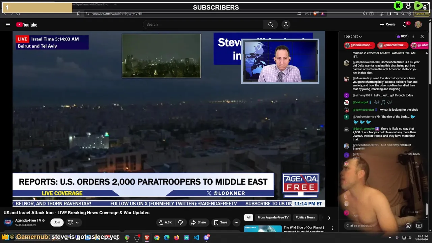The width and height of the screenshot is (432, 243).
Task: Join the Agenda-Free TV channel membership
Action: tap(57, 222)
